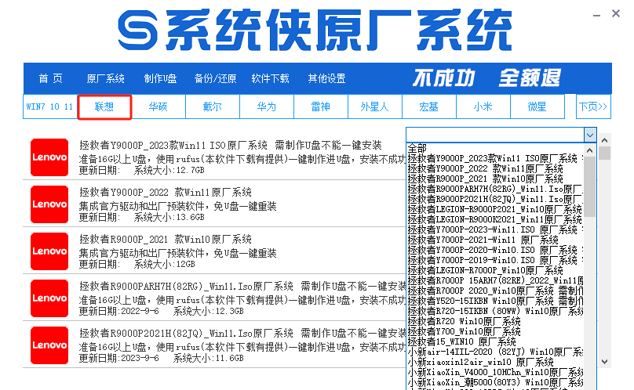Select the 华为 brand tab

267,107
